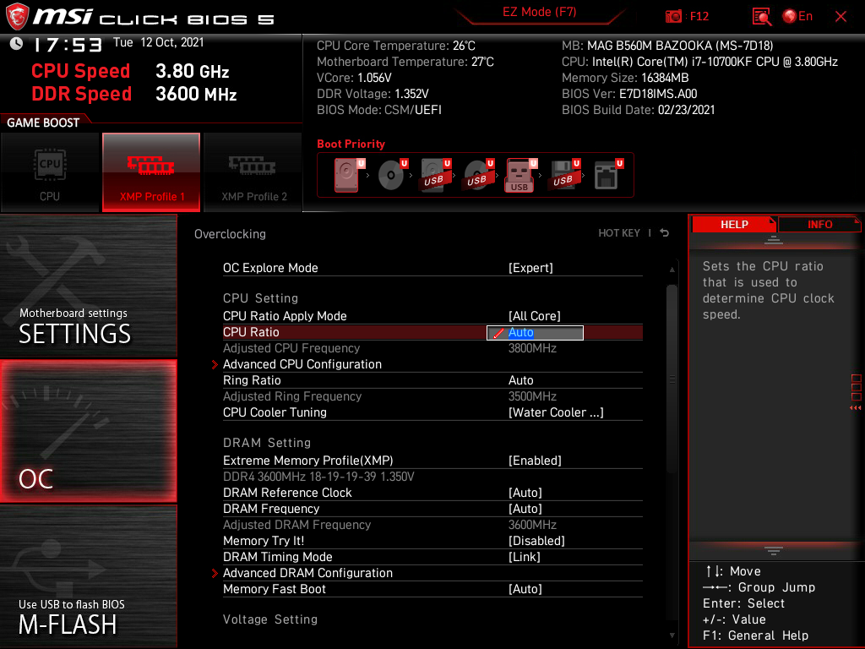Select the USB floppy boot priority device

tap(563, 175)
